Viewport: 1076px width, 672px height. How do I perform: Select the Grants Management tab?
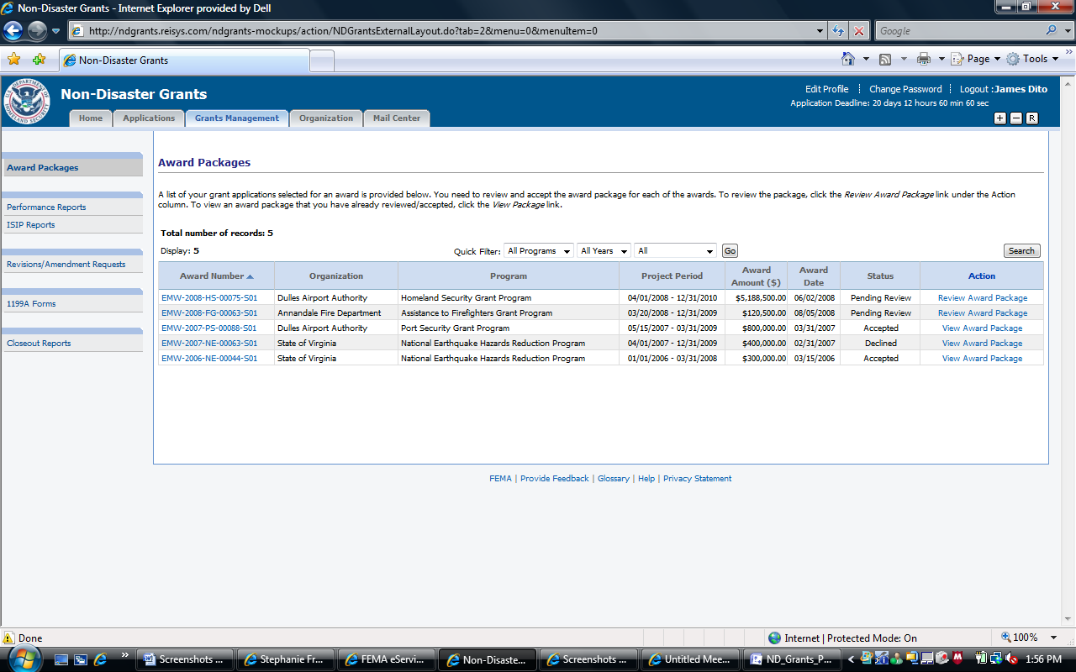pyautogui.click(x=237, y=118)
